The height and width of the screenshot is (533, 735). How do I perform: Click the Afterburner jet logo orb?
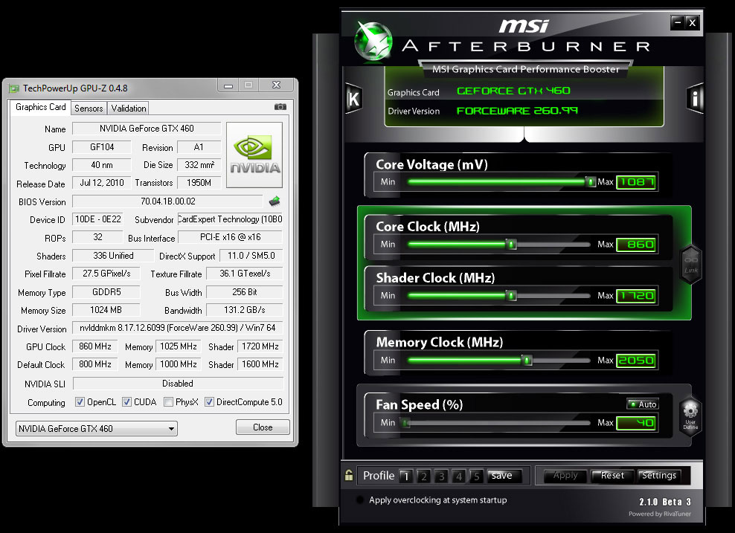click(x=373, y=41)
